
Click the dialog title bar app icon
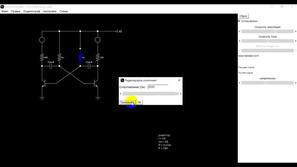123,80
